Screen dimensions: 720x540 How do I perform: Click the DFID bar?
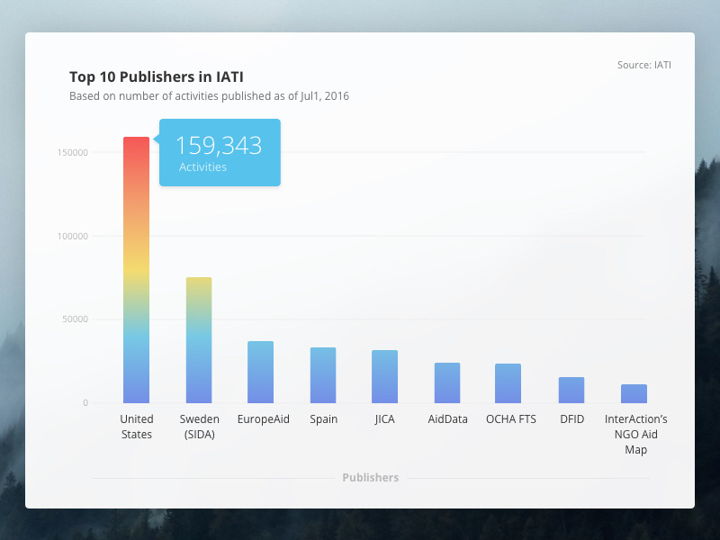pos(571,387)
